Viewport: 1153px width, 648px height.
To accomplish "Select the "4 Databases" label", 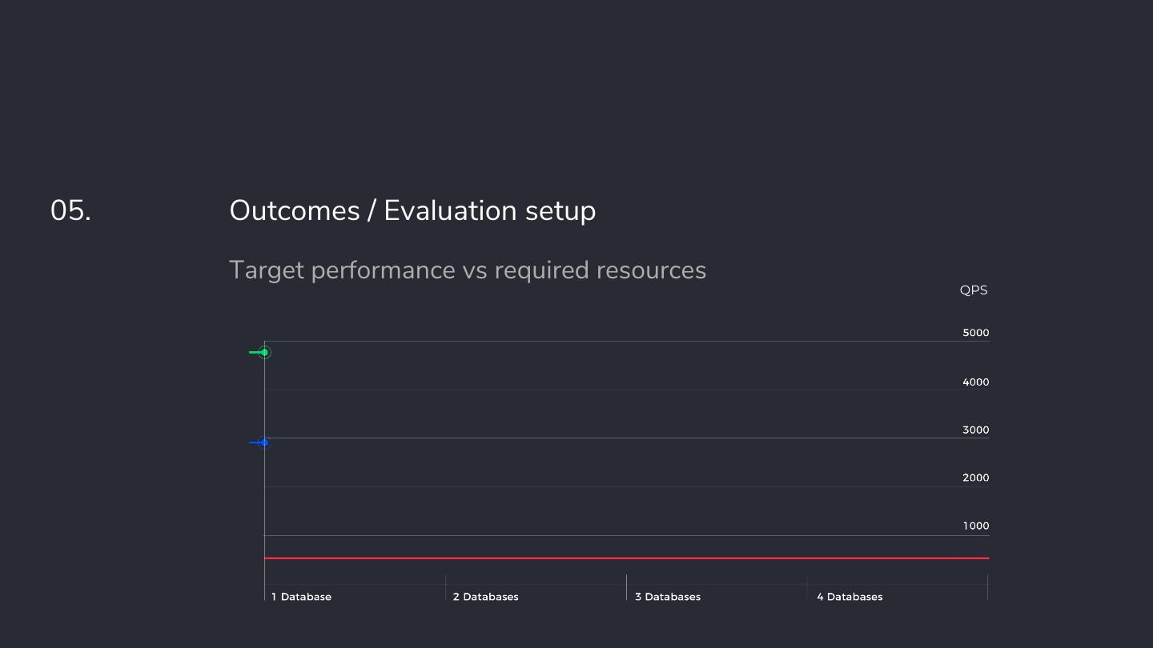I will pos(850,597).
